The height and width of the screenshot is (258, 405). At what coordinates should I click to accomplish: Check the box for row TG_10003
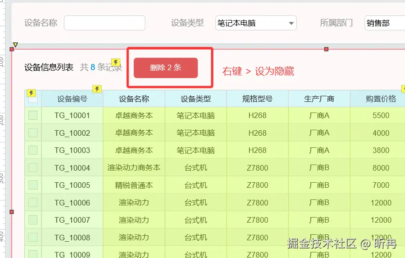33,150
